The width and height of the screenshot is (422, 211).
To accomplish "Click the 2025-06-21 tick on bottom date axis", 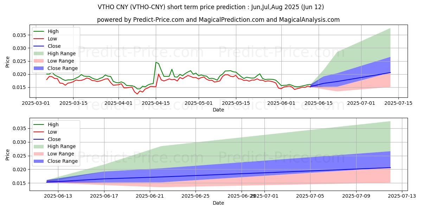I will [150, 196].
